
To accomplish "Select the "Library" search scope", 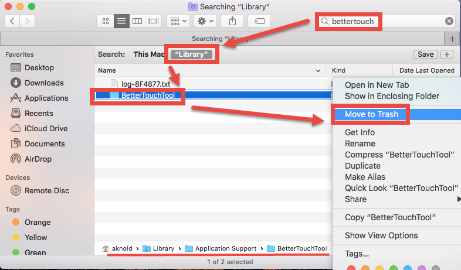I will 191,54.
